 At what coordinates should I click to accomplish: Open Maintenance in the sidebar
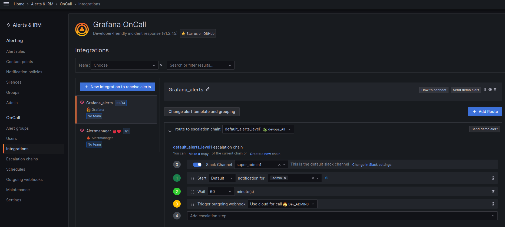[x=18, y=190]
